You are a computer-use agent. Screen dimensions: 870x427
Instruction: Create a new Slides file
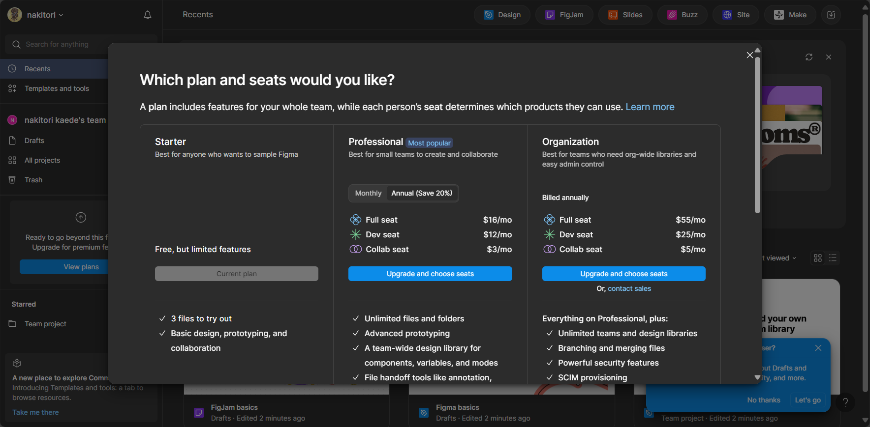pos(625,15)
